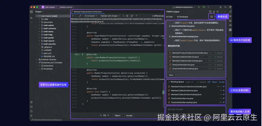
Task: Open MemberProductCollectionController.java in the Working Space list
Action: point(196,87)
